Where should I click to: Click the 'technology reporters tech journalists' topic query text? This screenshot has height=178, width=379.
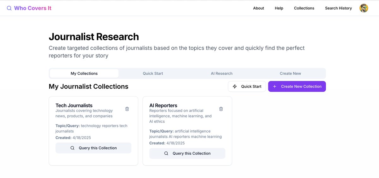point(91,128)
